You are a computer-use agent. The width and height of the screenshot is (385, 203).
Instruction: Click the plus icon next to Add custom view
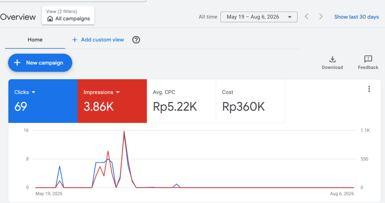pos(75,40)
